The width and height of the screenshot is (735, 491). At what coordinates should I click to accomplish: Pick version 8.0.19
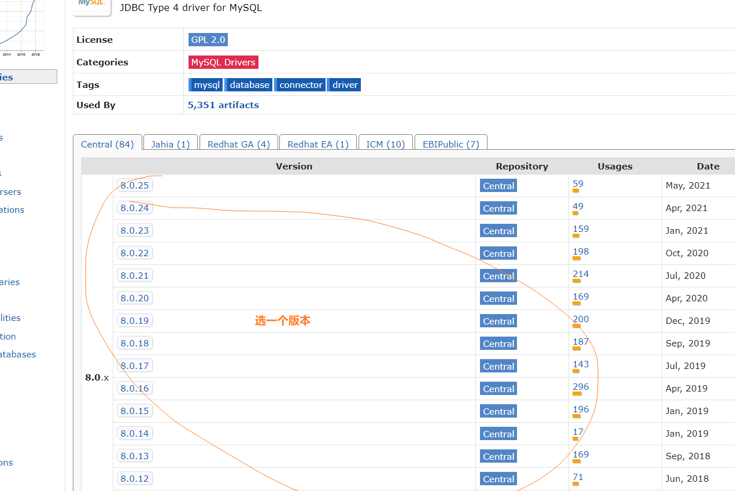(135, 321)
